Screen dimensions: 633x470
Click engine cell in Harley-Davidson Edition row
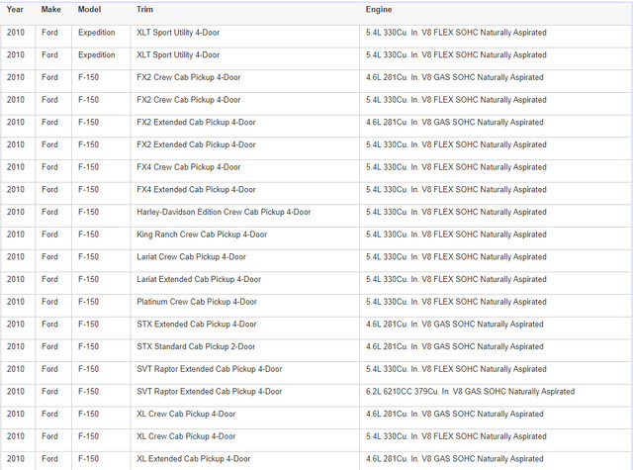click(x=456, y=212)
